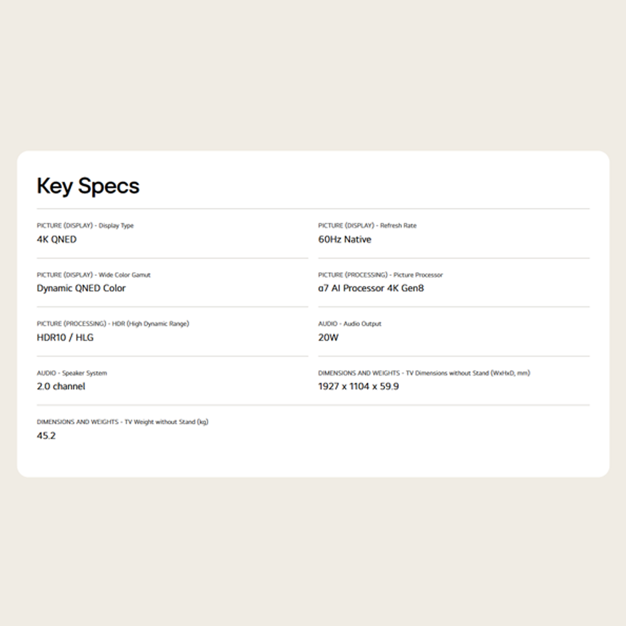Image resolution: width=626 pixels, height=626 pixels.
Task: Select the 60Hz Native value
Action: click(344, 239)
